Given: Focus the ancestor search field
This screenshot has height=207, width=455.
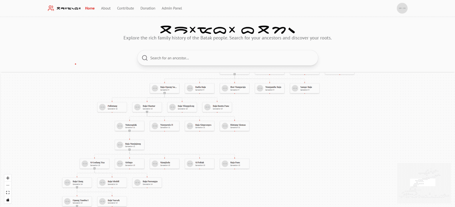Looking at the screenshot, I should (x=231, y=58).
